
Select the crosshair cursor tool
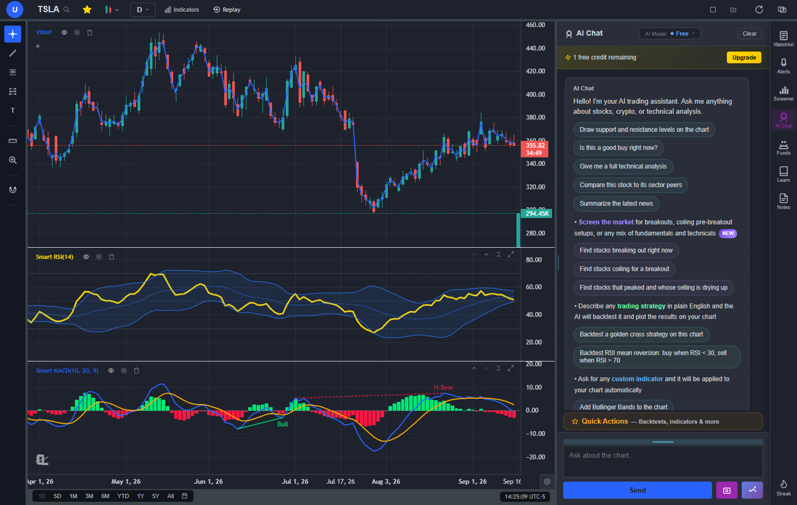point(13,34)
